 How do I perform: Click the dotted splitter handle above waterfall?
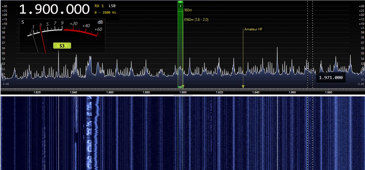[183, 95]
